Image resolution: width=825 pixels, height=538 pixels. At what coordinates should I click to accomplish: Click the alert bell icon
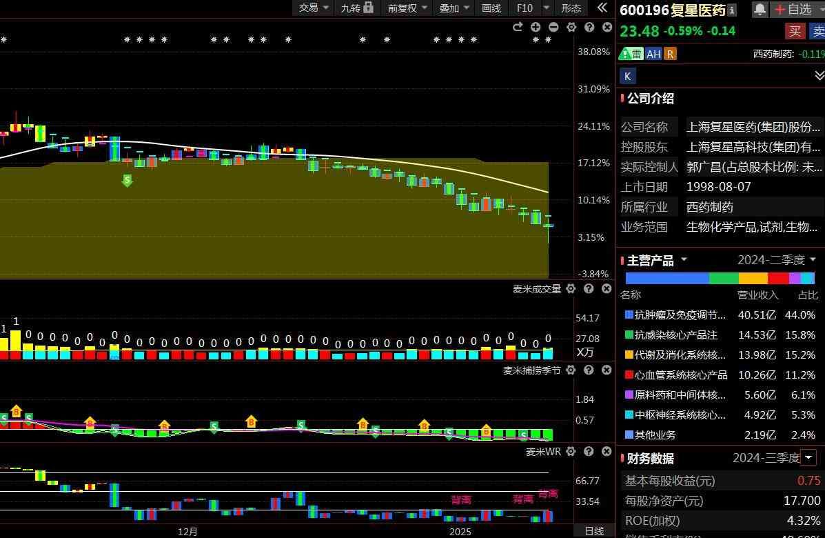[760, 9]
